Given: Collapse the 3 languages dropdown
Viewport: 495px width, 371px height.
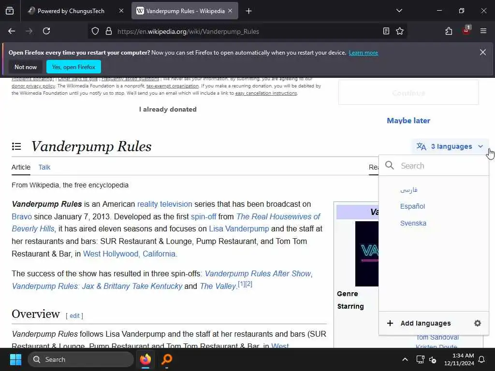Looking at the screenshot, I should tap(450, 146).
